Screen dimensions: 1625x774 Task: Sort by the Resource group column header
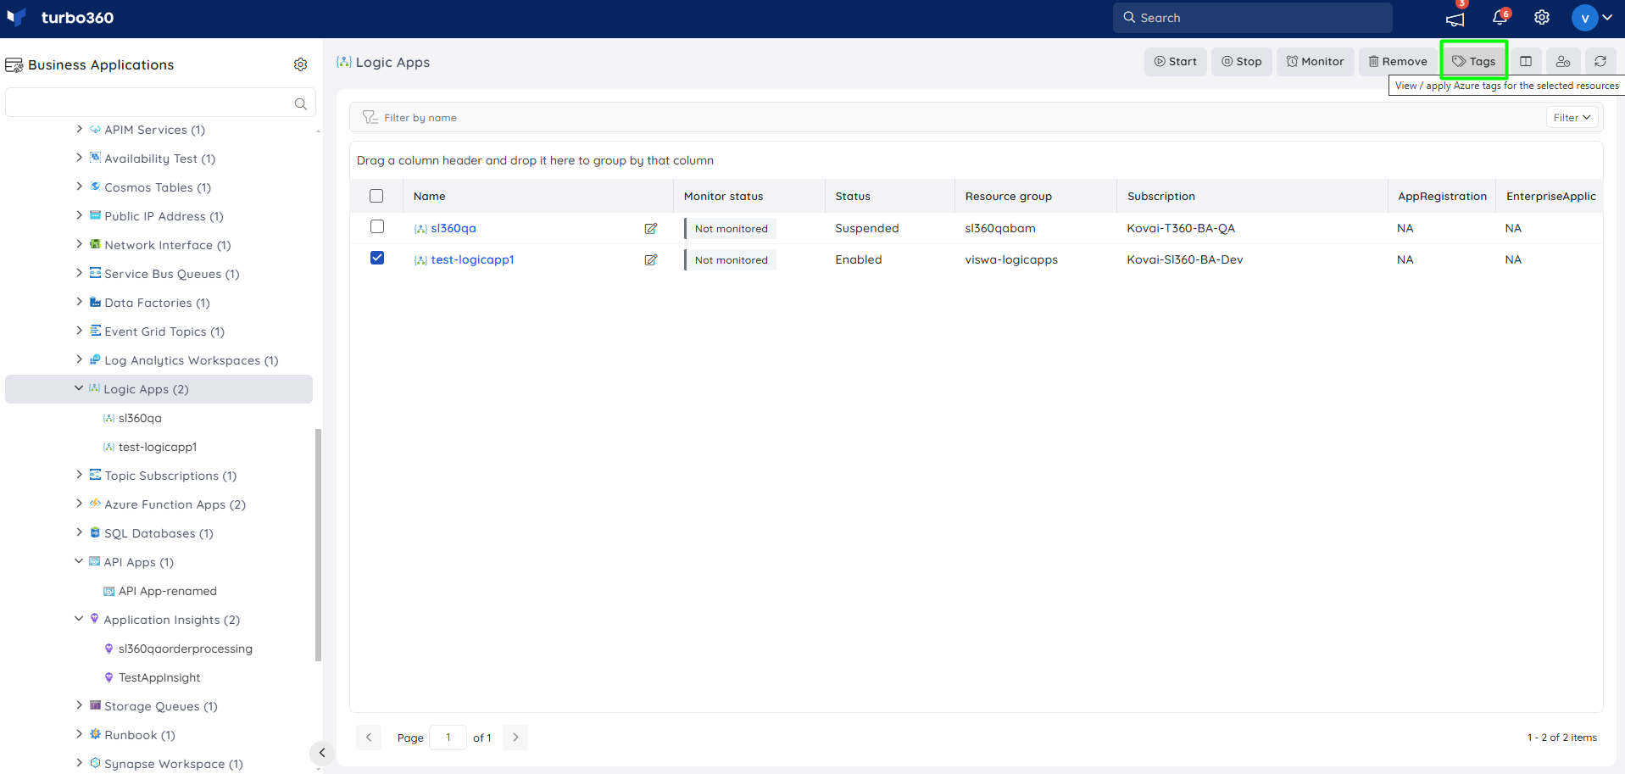click(x=1009, y=196)
